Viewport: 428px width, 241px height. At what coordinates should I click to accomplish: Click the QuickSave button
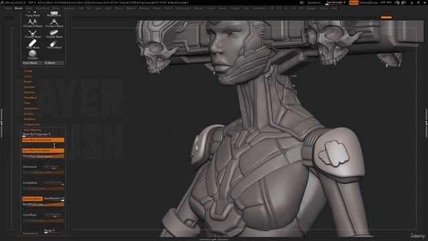pos(314,3)
